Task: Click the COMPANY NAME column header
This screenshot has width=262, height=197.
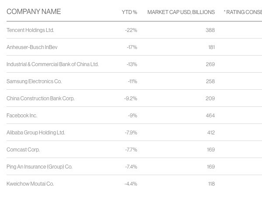Action: pyautogui.click(x=34, y=12)
